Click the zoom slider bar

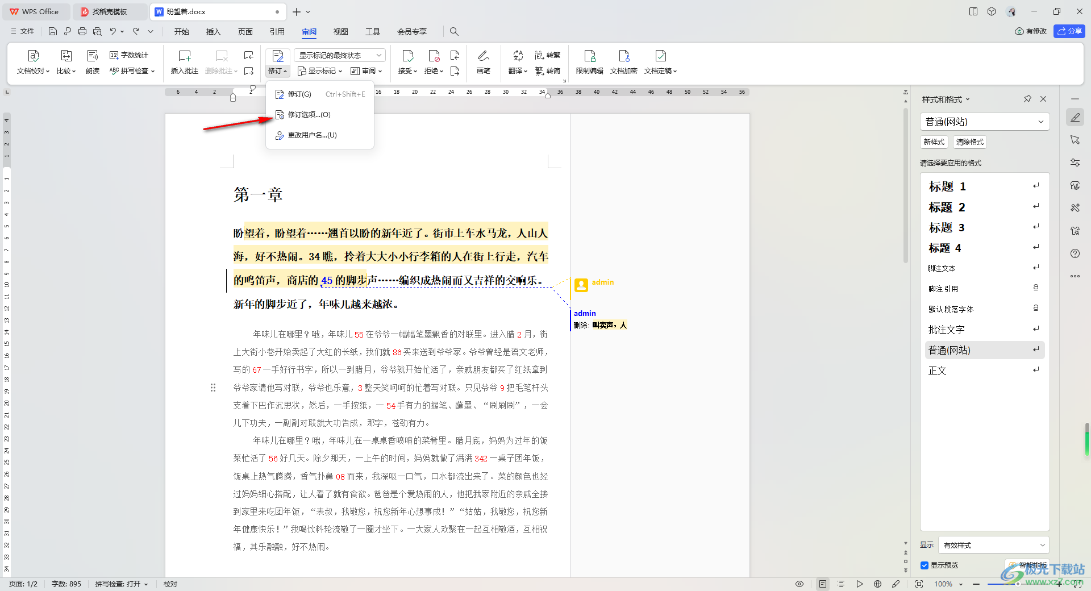point(1017,584)
